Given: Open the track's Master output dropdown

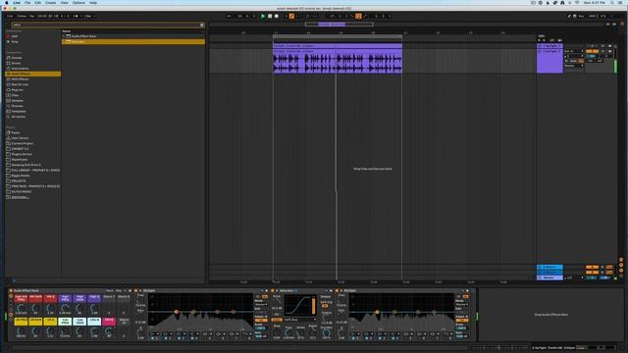Looking at the screenshot, I should point(574,66).
